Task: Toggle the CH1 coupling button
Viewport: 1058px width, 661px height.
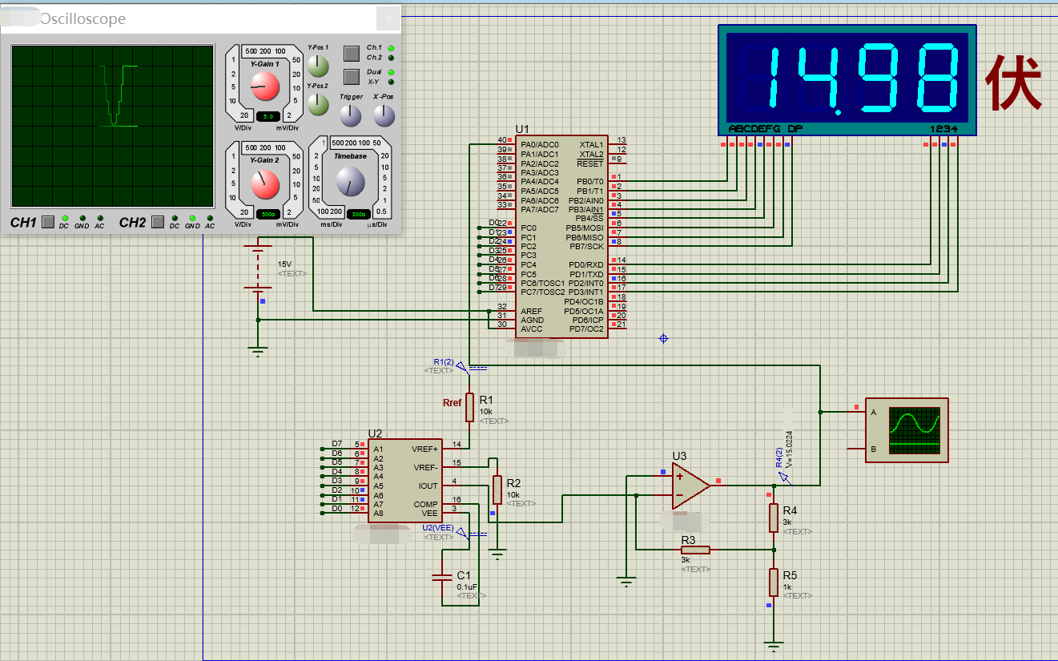Action: click(48, 221)
